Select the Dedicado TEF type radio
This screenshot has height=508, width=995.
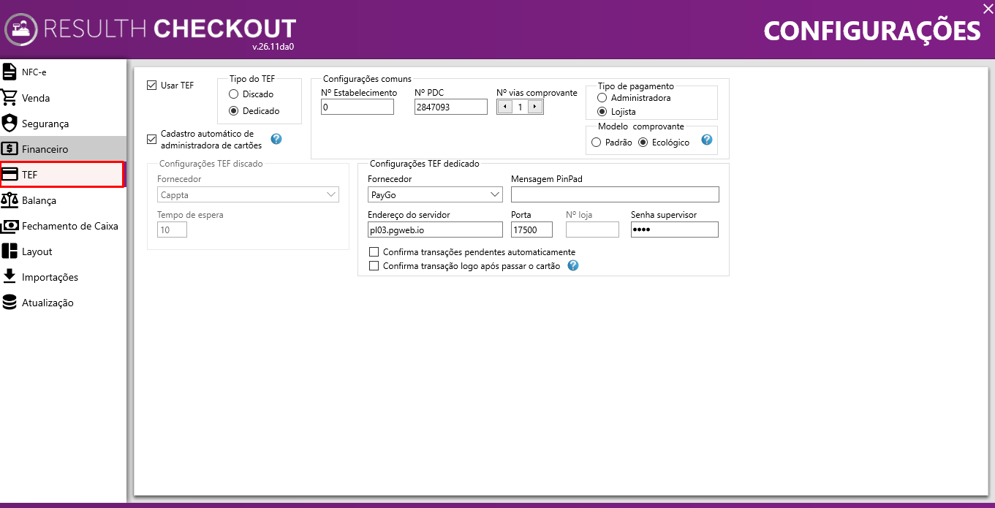234,110
